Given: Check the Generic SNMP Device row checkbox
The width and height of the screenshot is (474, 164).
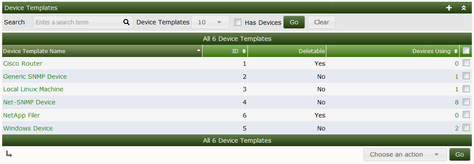Looking at the screenshot, I should 466,76.
